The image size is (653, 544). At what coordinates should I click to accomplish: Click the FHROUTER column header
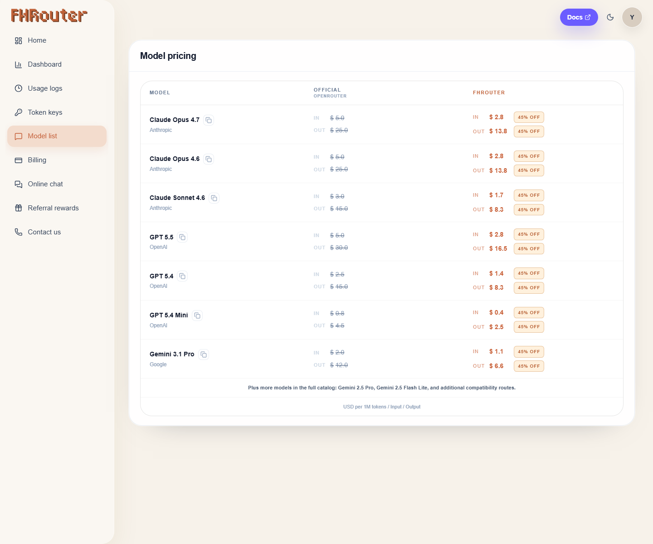coord(489,92)
